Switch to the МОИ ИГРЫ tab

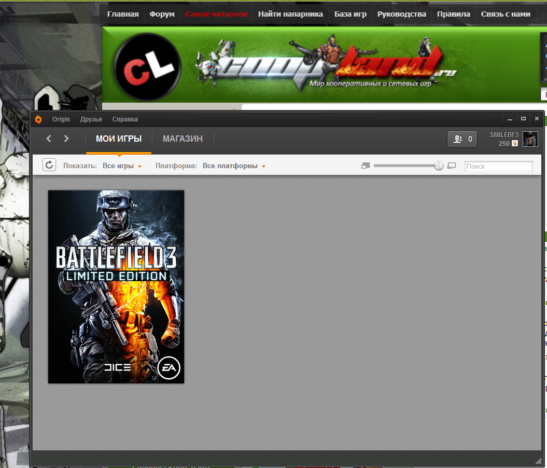point(119,139)
